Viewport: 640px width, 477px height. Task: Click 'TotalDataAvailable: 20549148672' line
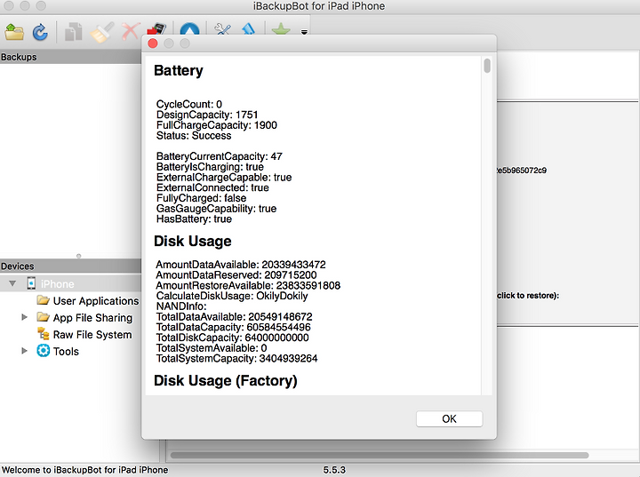tap(235, 316)
